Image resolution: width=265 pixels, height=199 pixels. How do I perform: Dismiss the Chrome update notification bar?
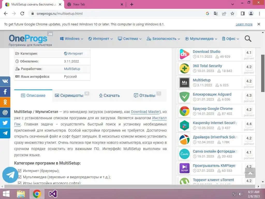[x=259, y=24]
